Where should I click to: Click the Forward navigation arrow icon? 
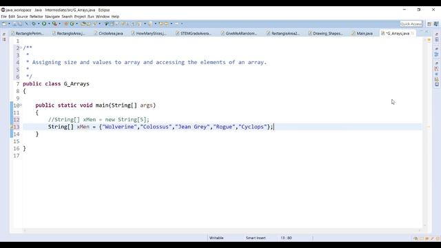tap(176, 24)
